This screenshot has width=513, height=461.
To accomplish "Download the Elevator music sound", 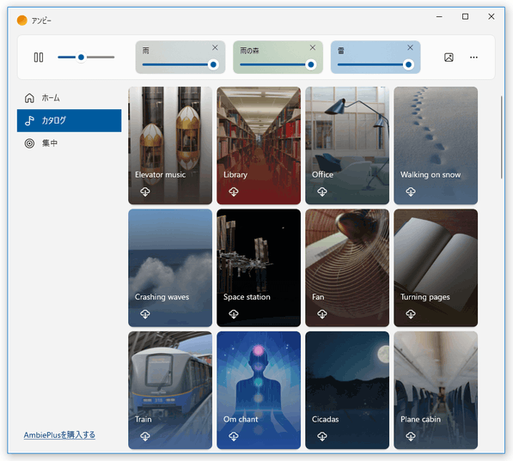I will 145,191.
